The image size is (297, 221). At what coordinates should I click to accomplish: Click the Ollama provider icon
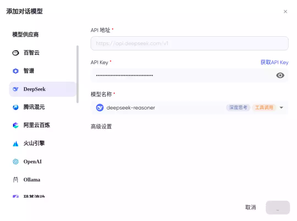tap(16, 179)
